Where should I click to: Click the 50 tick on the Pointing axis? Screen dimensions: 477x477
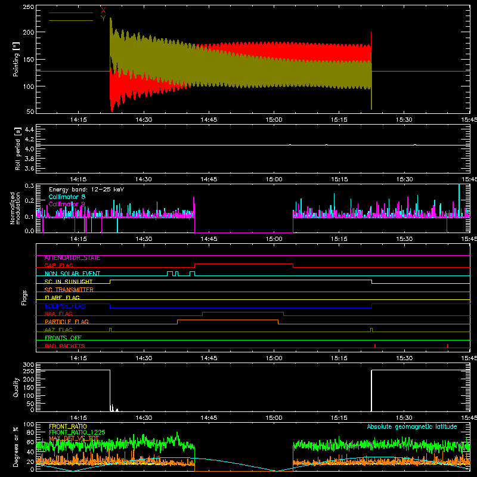pos(30,111)
